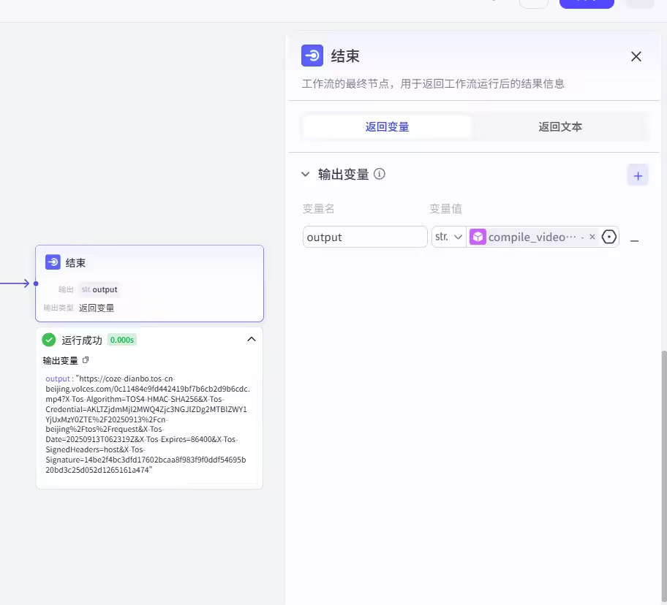Image resolution: width=667 pixels, height=605 pixels.
Task: Switch to the 返回文本 tab
Action: (560, 126)
